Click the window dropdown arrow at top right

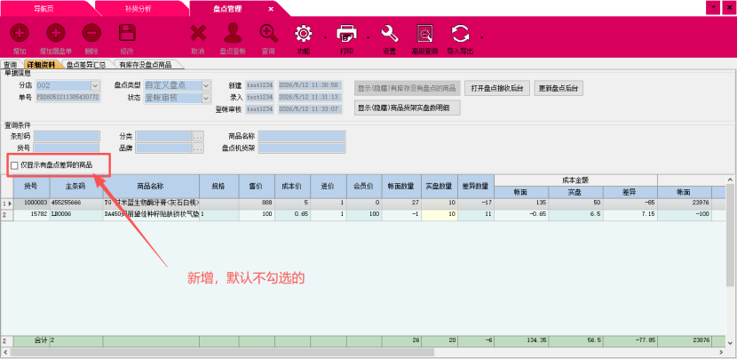click(x=713, y=8)
